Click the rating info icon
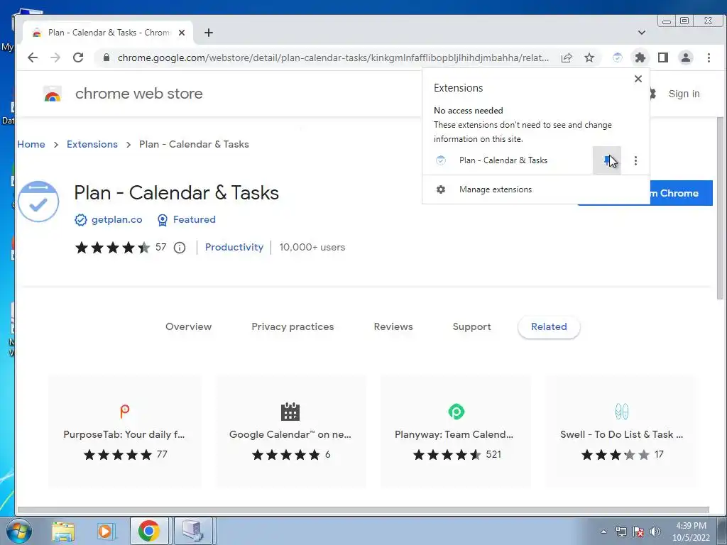This screenshot has height=545, width=727. pos(180,248)
